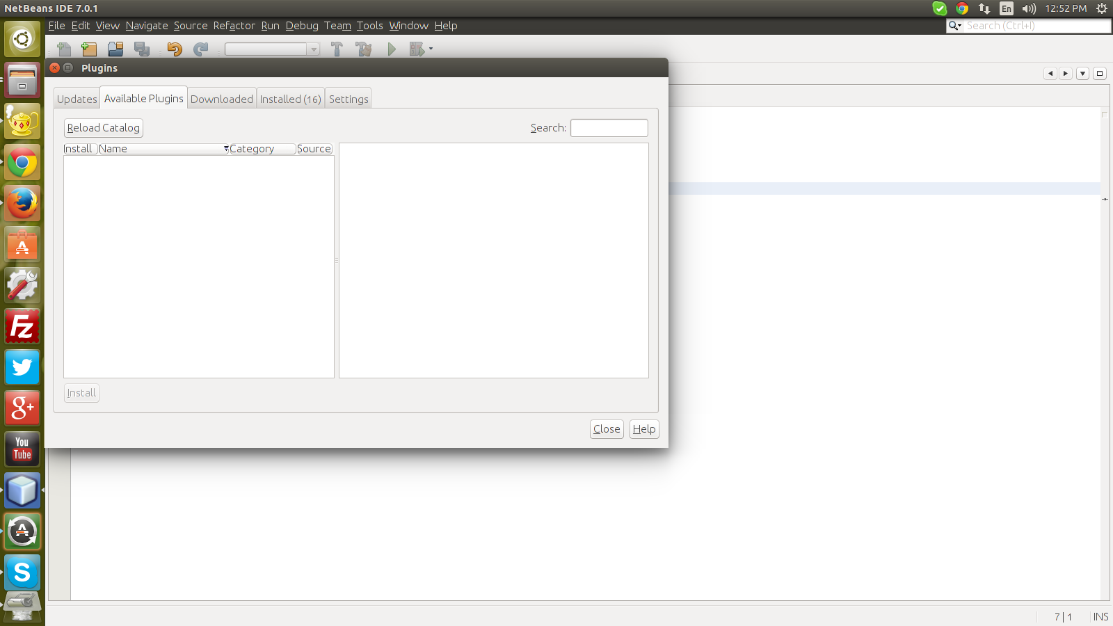
Task: Launch Skype from the launcher
Action: 22,572
